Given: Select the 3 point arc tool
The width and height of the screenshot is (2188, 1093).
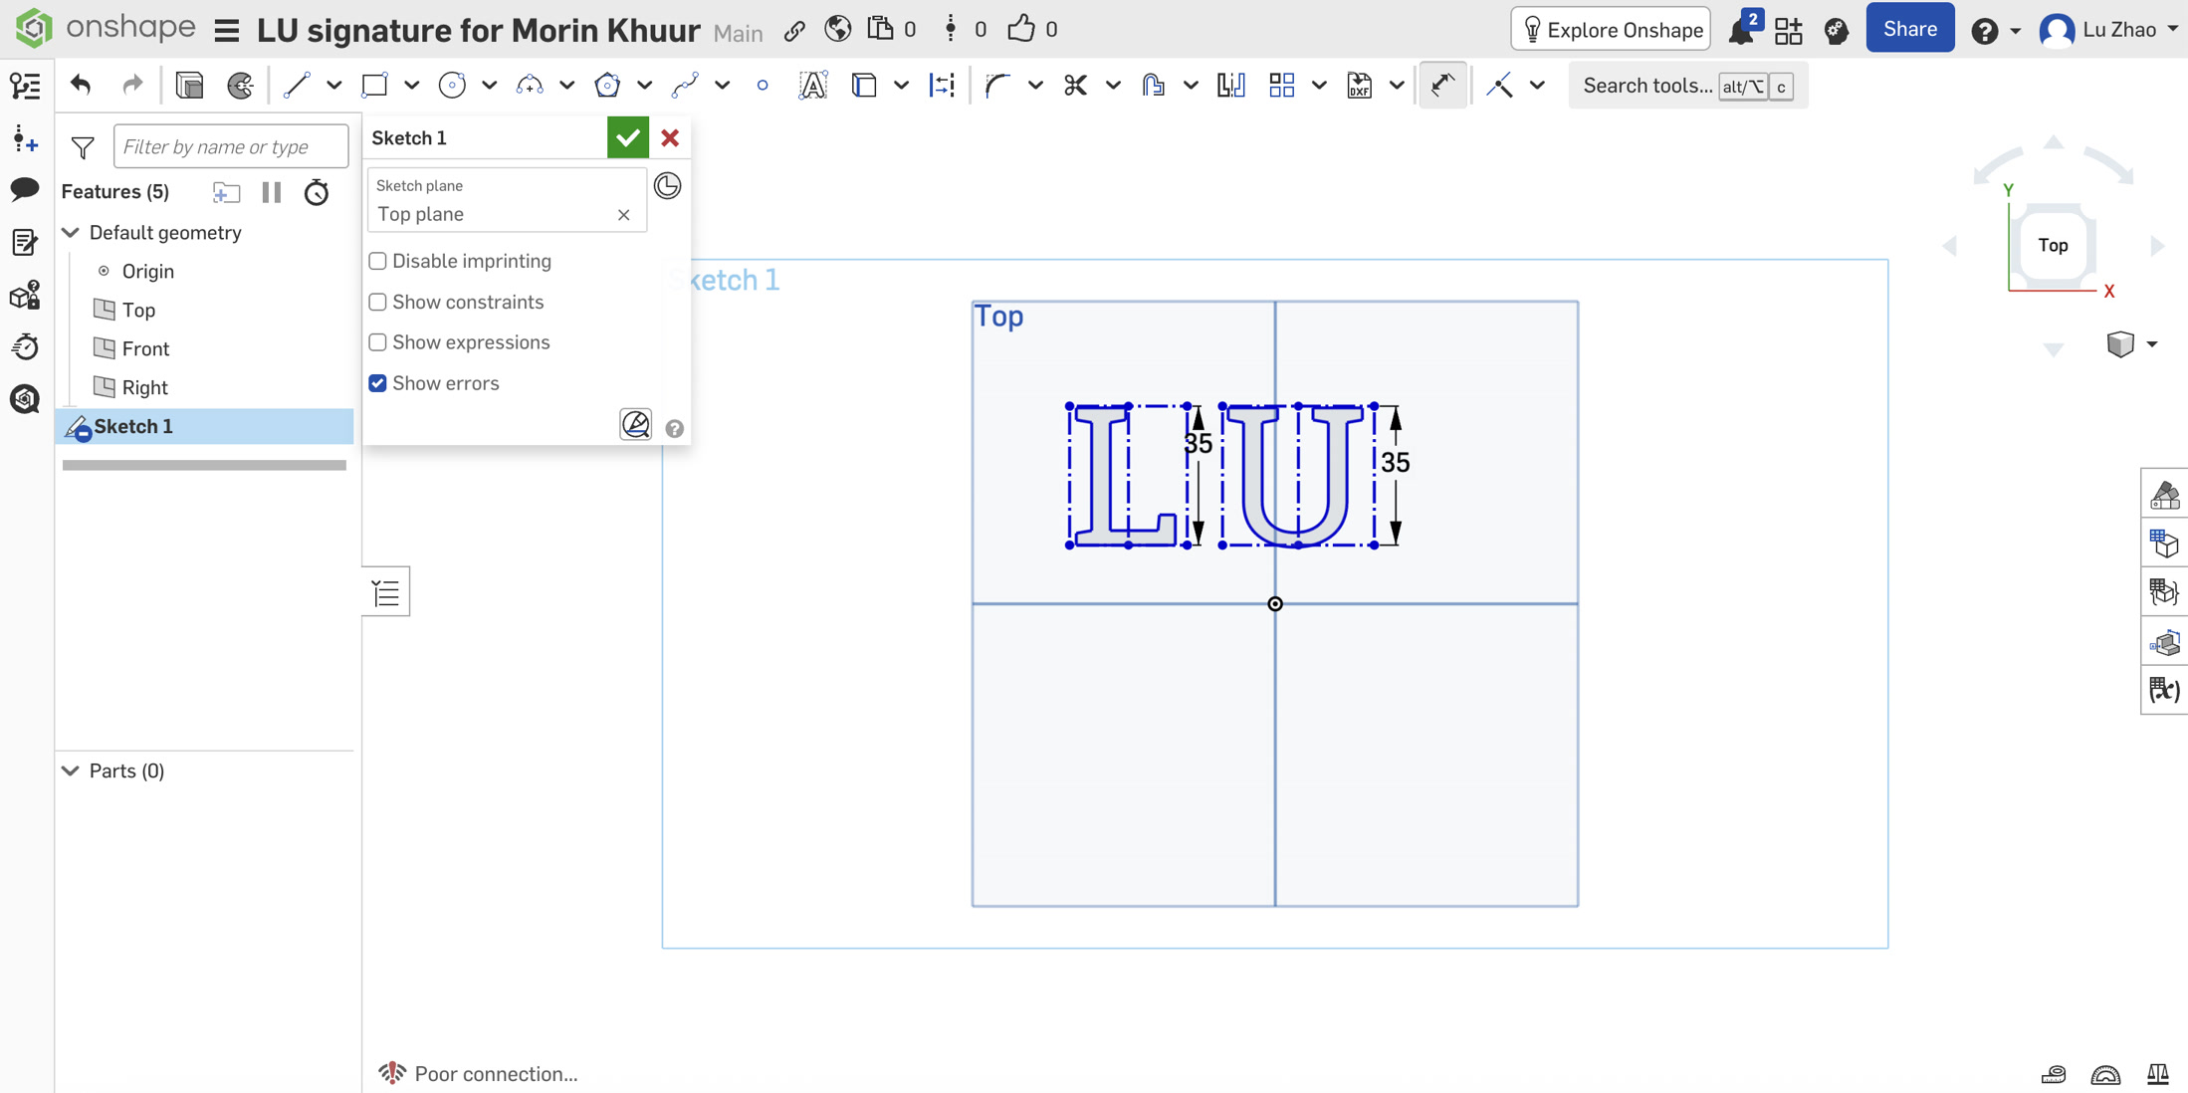Looking at the screenshot, I should [x=530, y=86].
